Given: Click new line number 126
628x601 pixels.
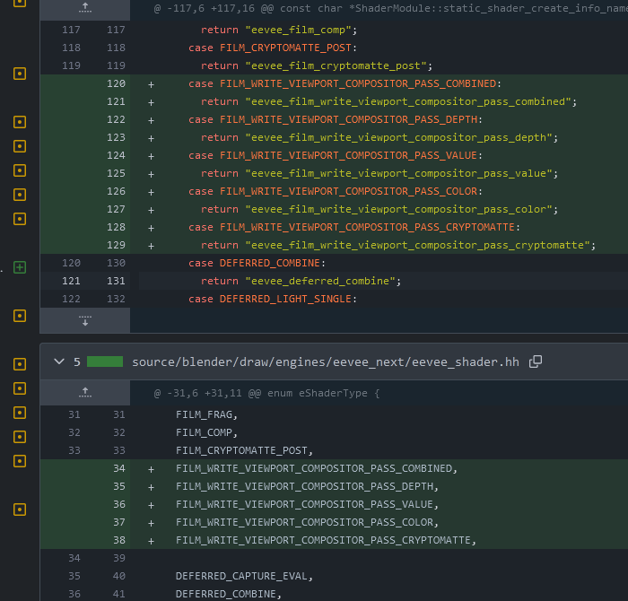Looking at the screenshot, I should point(116,191).
